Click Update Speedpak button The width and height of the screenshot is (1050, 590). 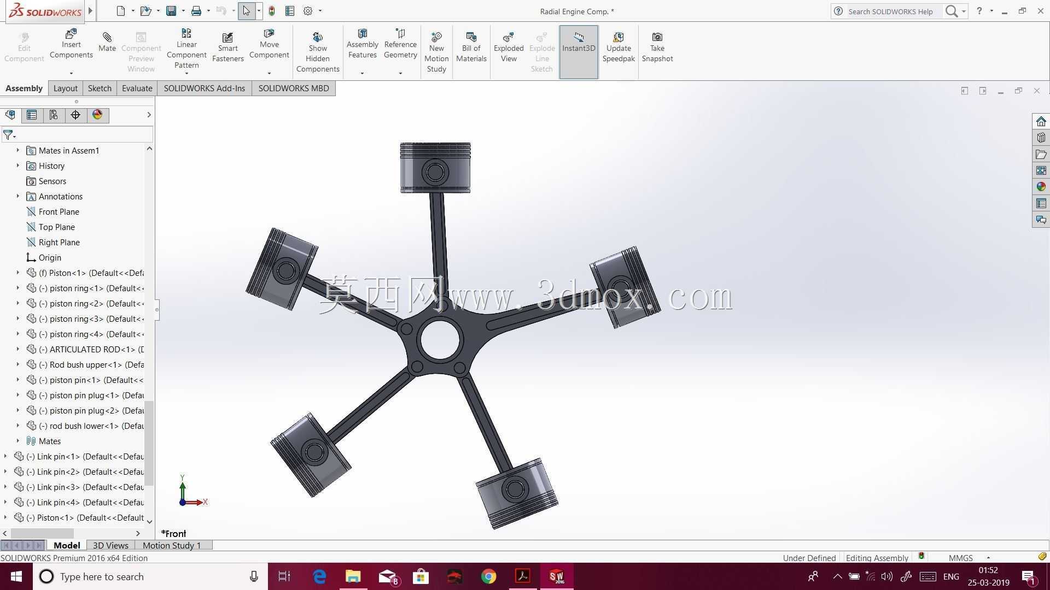pos(619,47)
